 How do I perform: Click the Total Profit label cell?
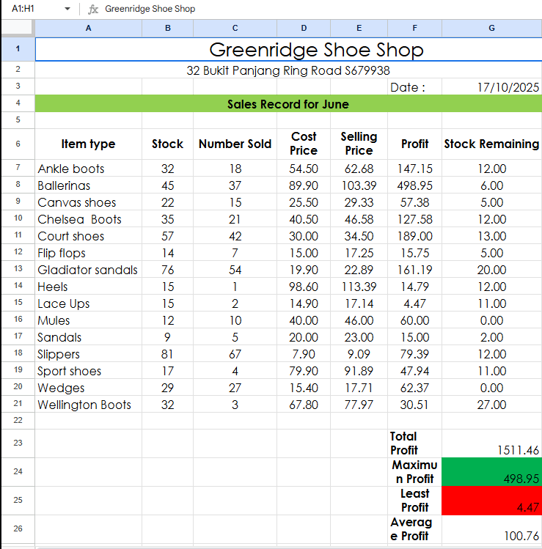click(x=414, y=443)
